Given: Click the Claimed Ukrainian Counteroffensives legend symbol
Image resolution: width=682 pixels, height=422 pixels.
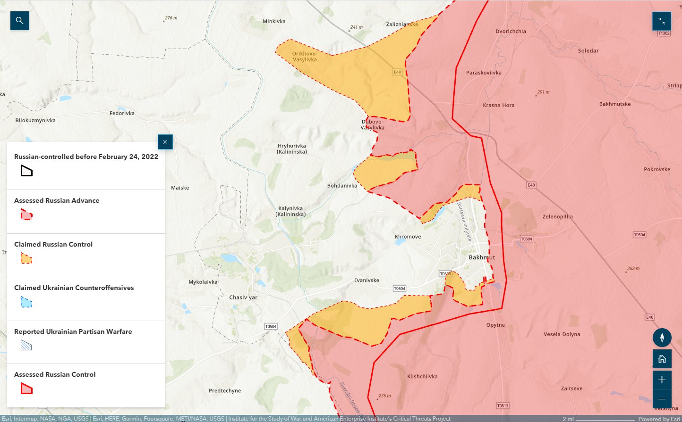Looking at the screenshot, I should click(26, 302).
